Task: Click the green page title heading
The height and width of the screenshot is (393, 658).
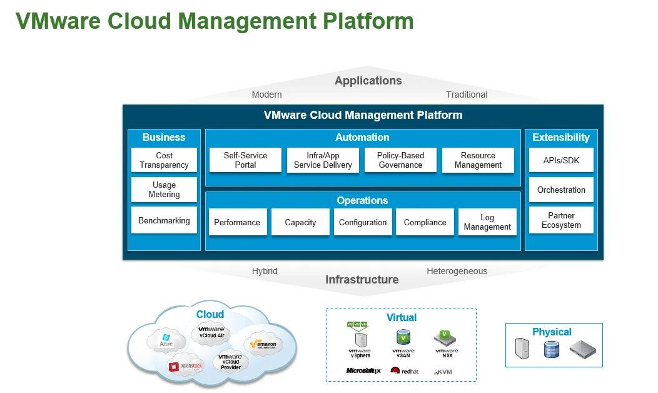Action: [x=215, y=21]
